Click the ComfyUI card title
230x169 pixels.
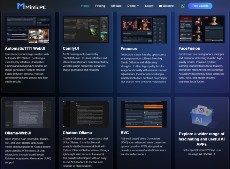point(71,48)
